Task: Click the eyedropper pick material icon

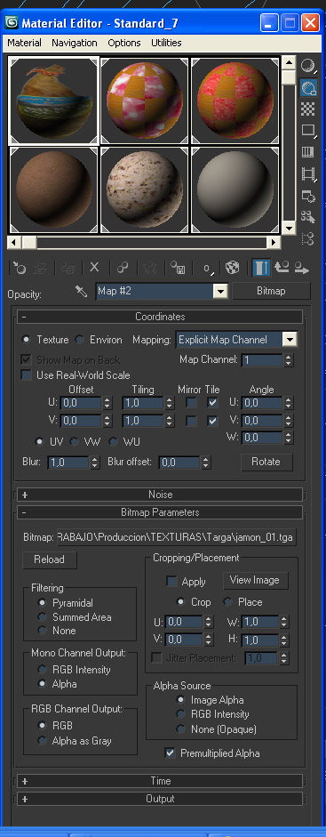Action: click(x=82, y=292)
